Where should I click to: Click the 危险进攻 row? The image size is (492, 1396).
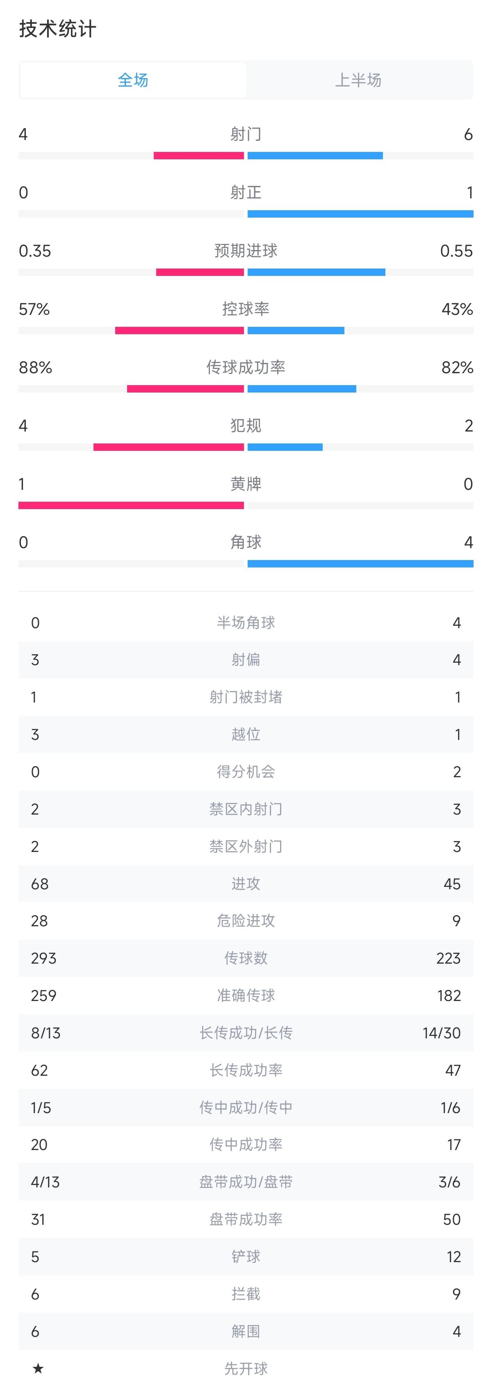(x=246, y=921)
